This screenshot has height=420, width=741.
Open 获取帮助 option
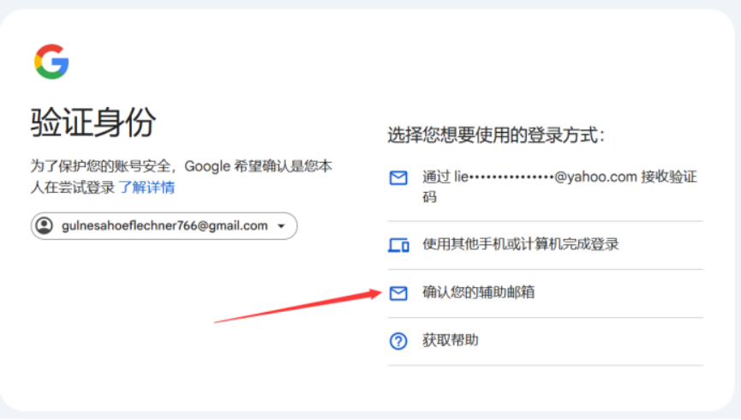[546, 341]
